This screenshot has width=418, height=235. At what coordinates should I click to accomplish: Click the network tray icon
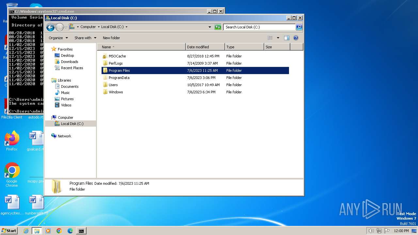tap(379, 231)
